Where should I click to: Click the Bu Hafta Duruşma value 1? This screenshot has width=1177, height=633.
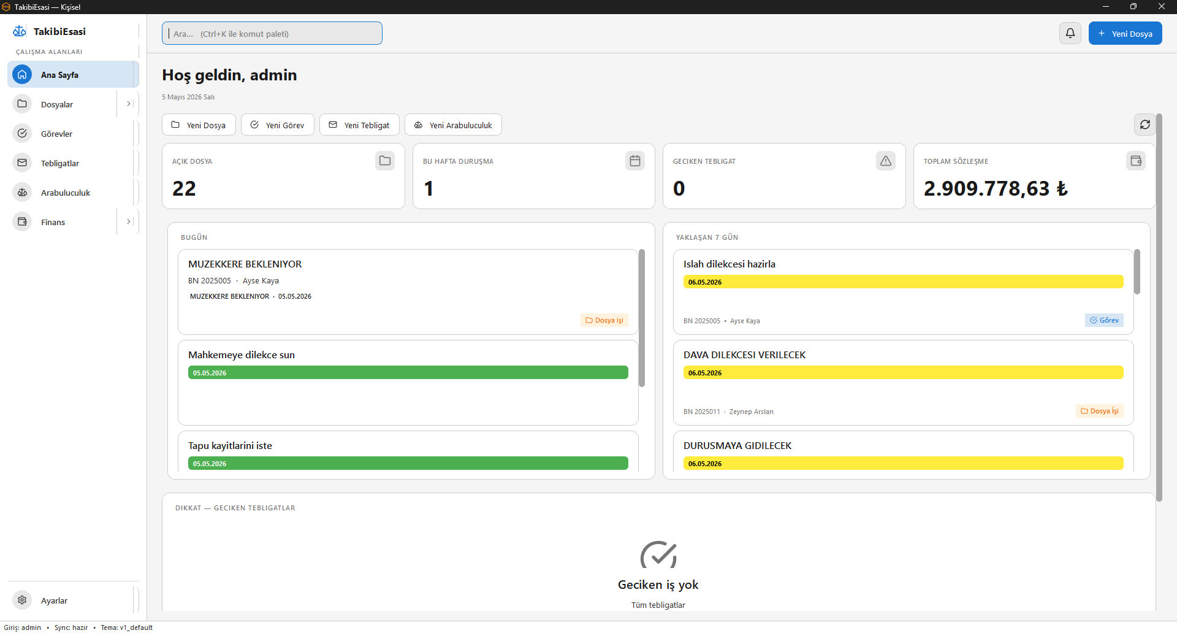(429, 188)
